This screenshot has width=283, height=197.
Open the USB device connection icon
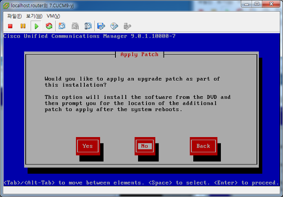coord(127,26)
